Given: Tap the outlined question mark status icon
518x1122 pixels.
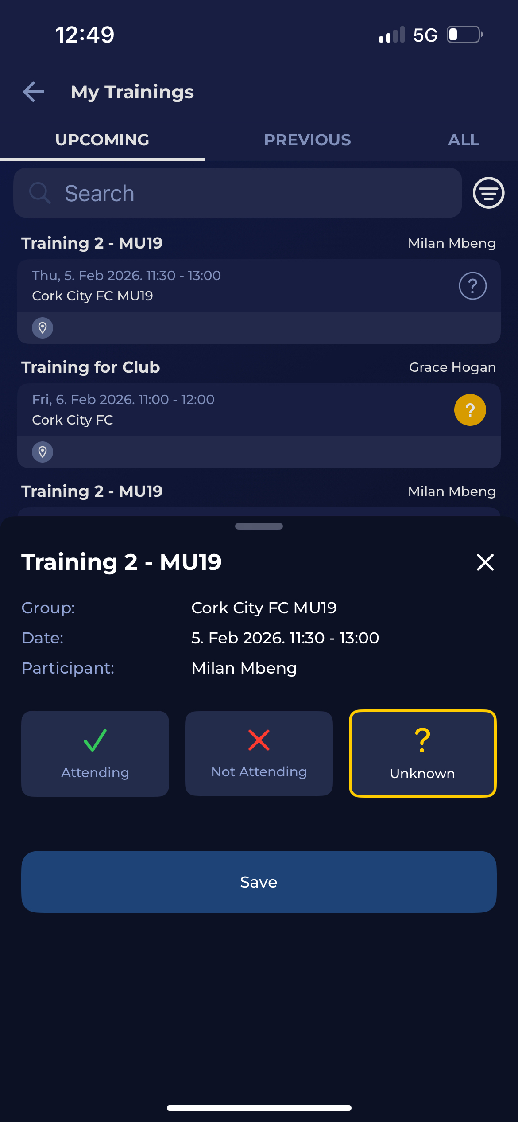Looking at the screenshot, I should click(x=472, y=286).
